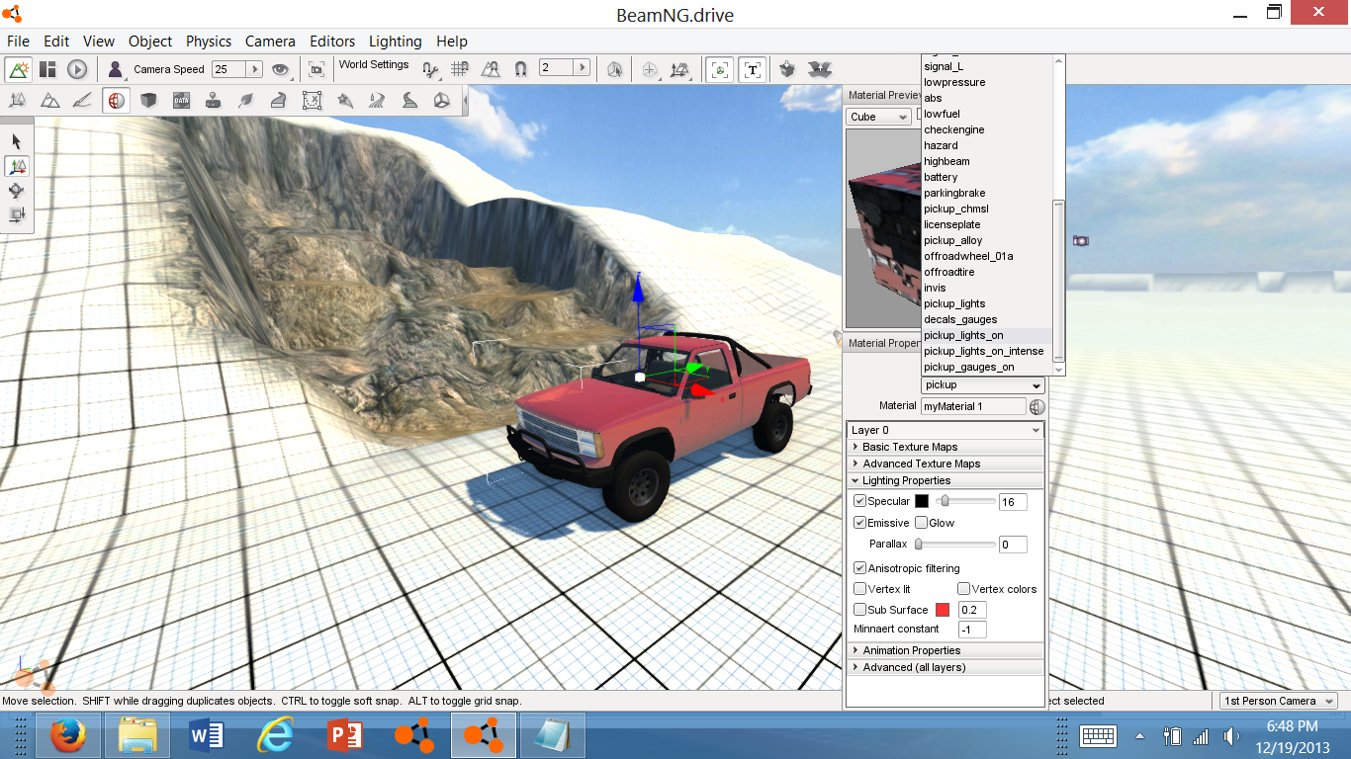Viewport: 1351px width, 759px height.
Task: Enable the Glow checkbox
Action: (921, 523)
